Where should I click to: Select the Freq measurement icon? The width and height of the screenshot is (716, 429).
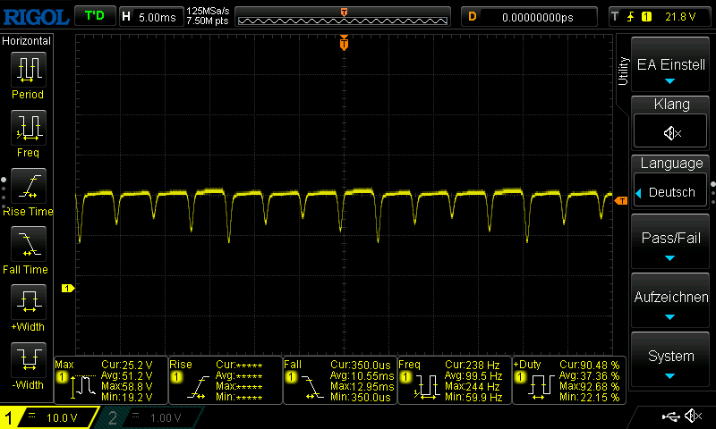pos(29,128)
